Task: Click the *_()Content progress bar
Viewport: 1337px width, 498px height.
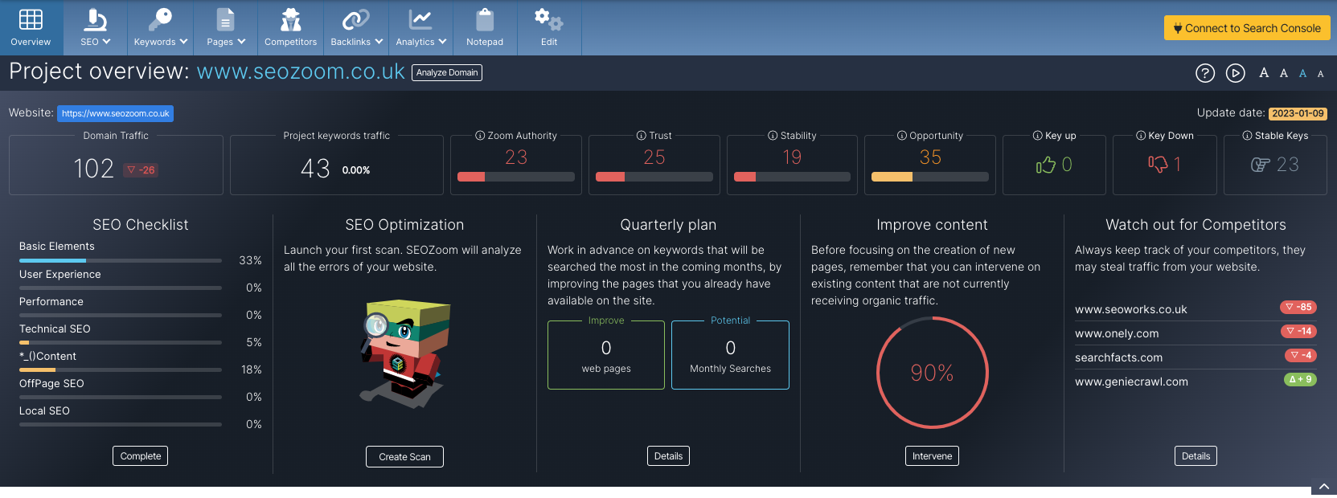Action: pyautogui.click(x=121, y=369)
